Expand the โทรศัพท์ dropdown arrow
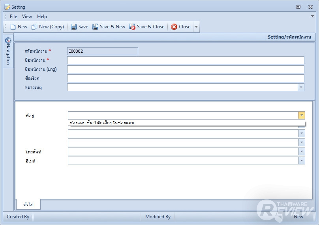Screen dimensions: 319x225 click(x=302, y=151)
